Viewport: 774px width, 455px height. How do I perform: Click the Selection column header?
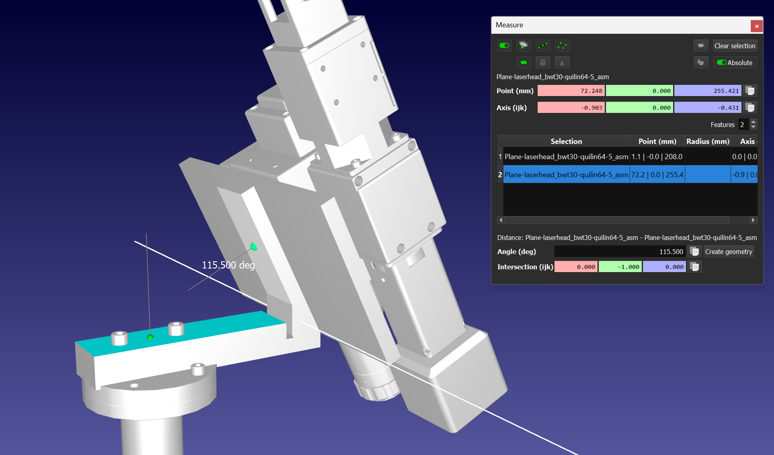pos(566,141)
